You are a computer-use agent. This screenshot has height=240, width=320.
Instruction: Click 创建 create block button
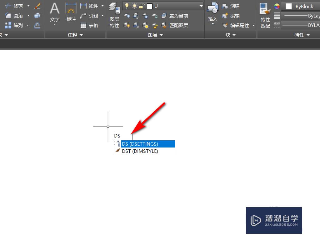click(231, 6)
